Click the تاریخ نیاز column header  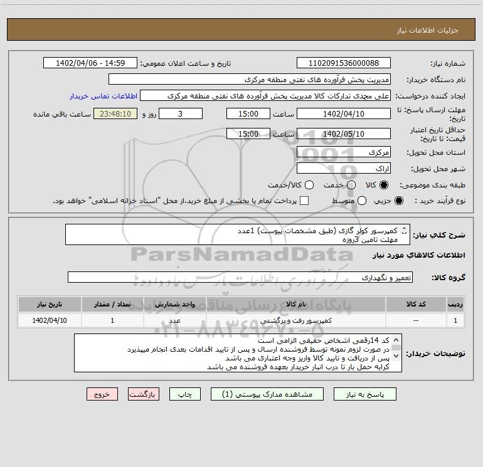(50, 304)
